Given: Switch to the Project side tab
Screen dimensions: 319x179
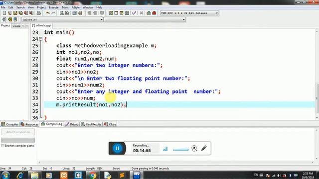Looking at the screenshot, I should (5, 25).
